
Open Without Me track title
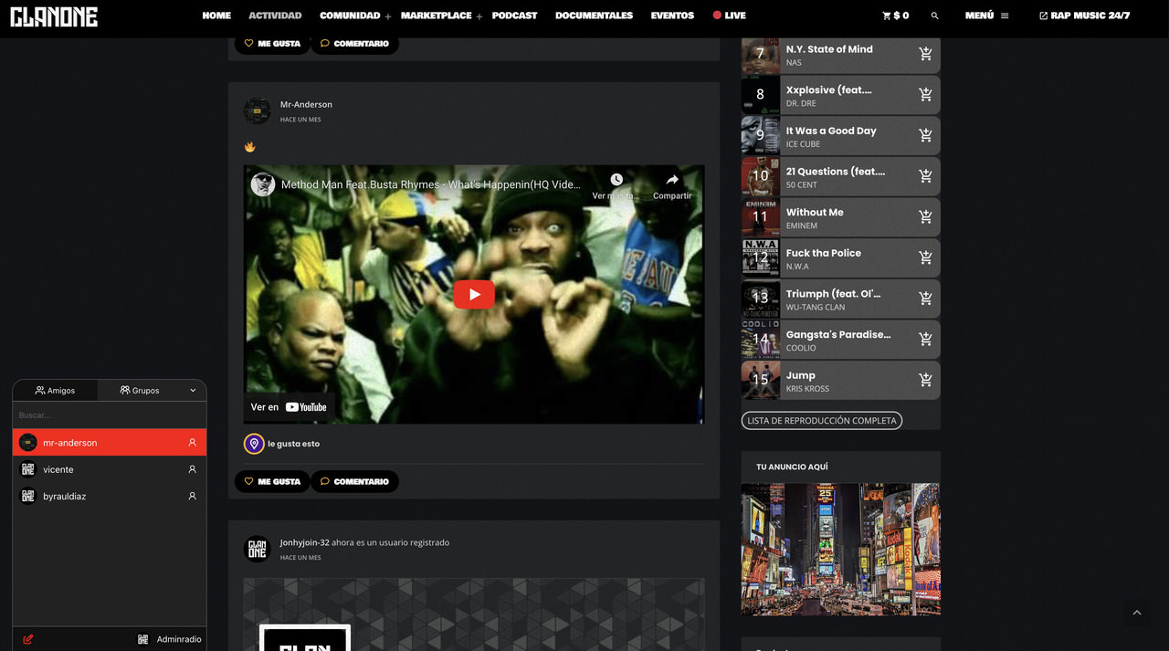(x=815, y=212)
